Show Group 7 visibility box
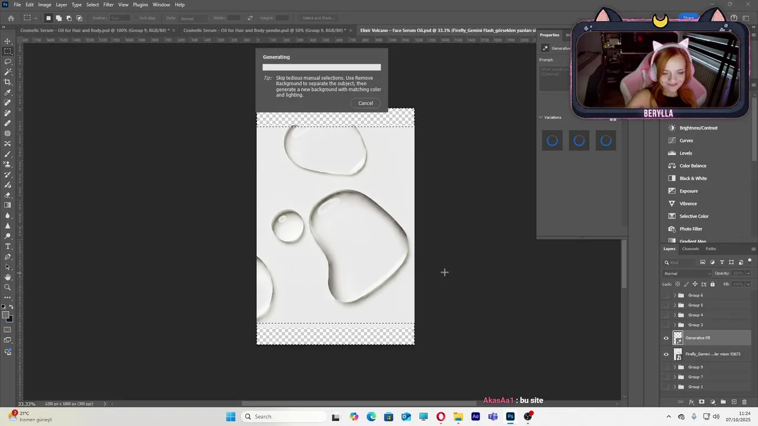 666,377
